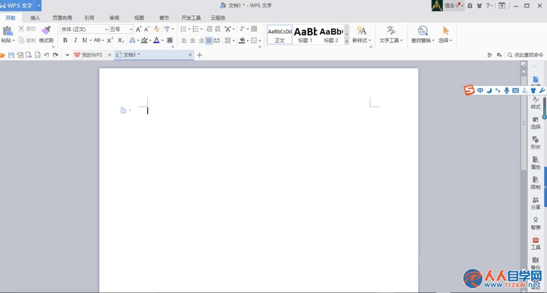
Task: Toggle Bold formatting
Action: pos(65,40)
